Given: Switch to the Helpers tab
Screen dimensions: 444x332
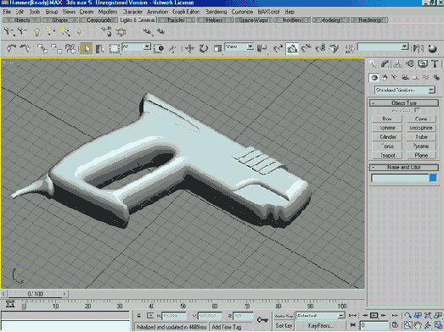Looking at the screenshot, I should [214, 20].
